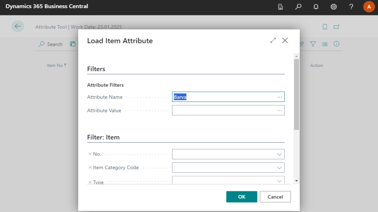Open Business Central search with the magnifier icon
The image size is (378, 212).
click(298, 7)
